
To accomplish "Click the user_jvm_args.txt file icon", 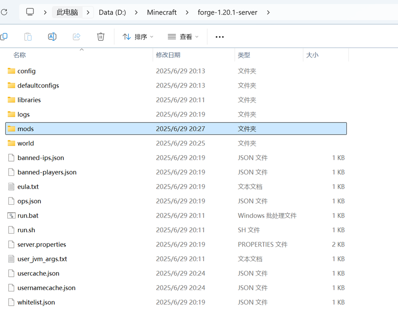I will [12, 258].
